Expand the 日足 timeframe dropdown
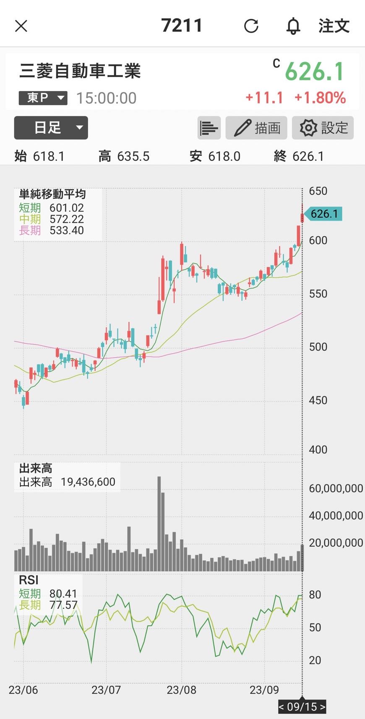Image resolution: width=365 pixels, height=719 pixels. click(x=51, y=128)
